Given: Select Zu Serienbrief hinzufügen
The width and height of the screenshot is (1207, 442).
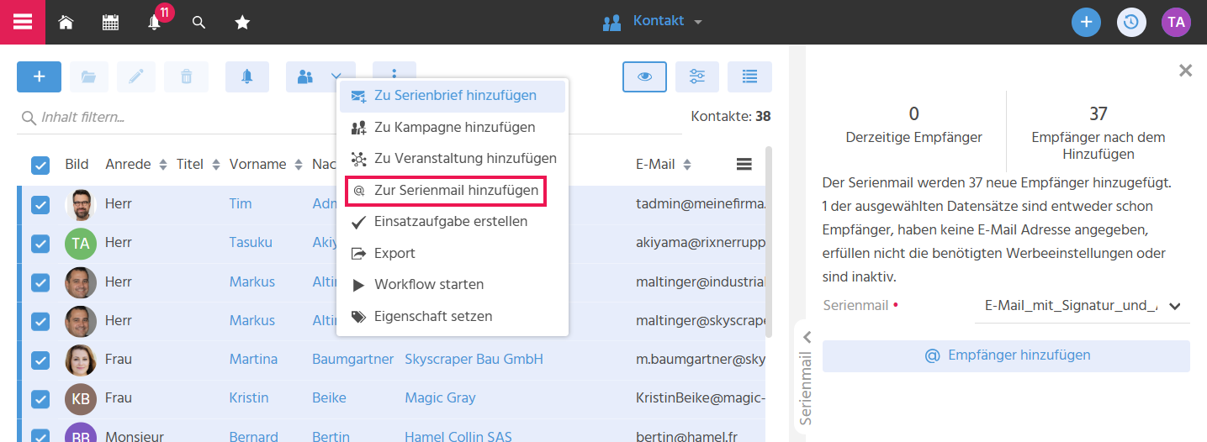Looking at the screenshot, I should tap(453, 96).
